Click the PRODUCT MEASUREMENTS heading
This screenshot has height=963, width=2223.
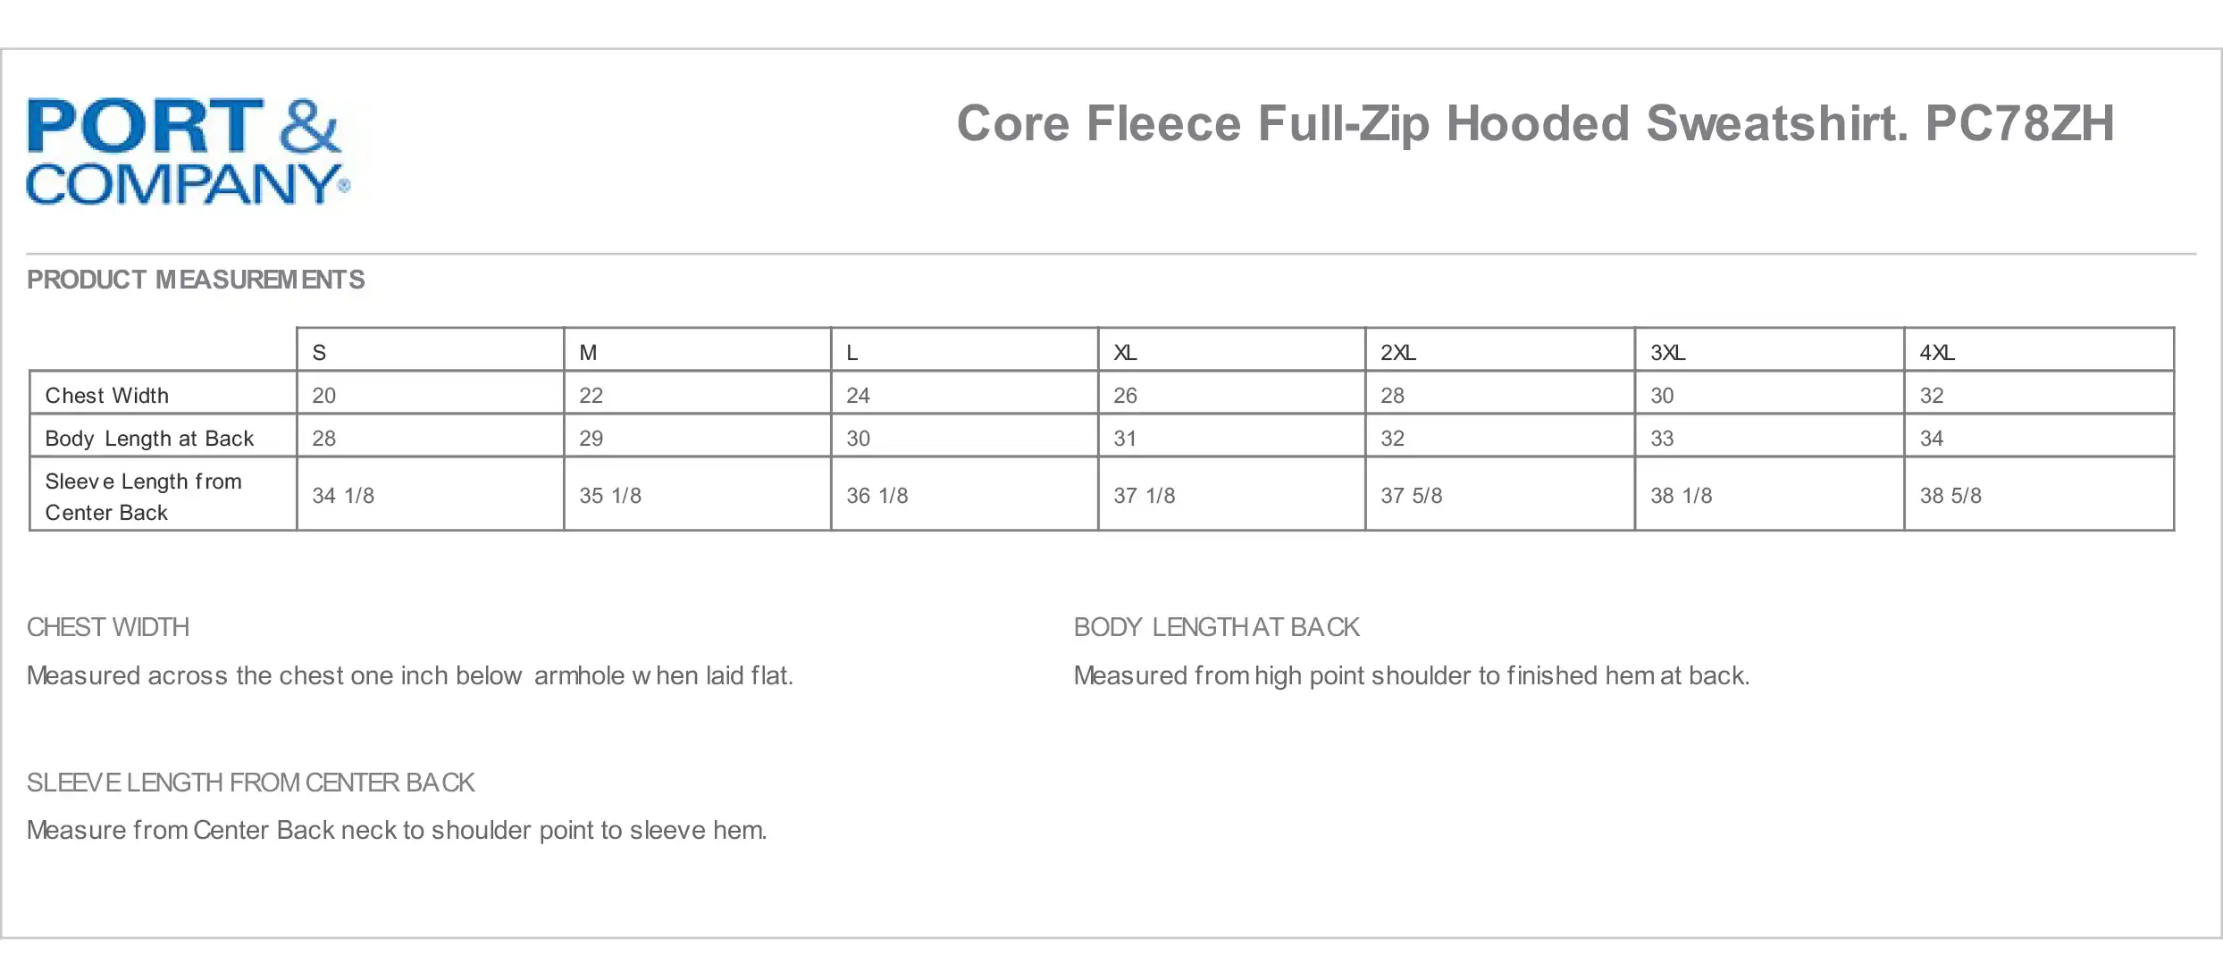[x=196, y=280]
